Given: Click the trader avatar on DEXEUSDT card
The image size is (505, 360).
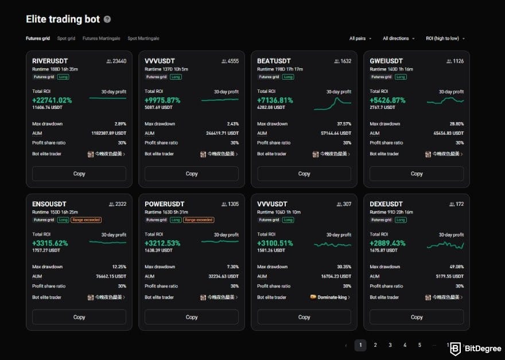Looking at the screenshot, I should (x=428, y=298).
